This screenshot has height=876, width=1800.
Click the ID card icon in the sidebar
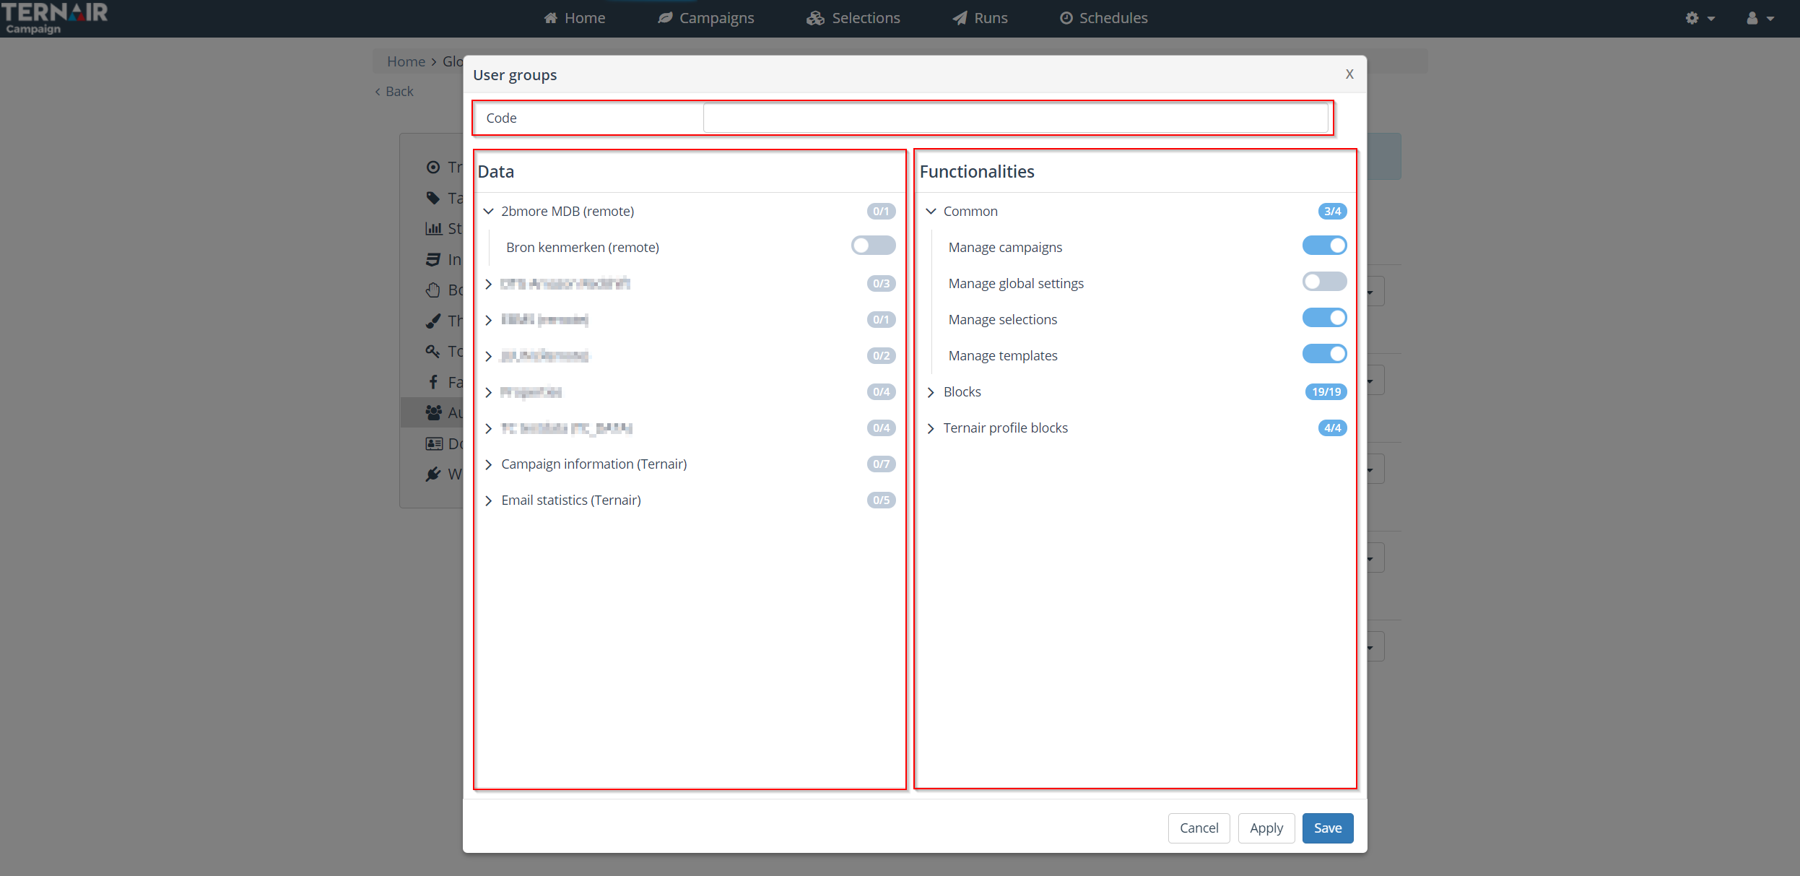pos(434,443)
